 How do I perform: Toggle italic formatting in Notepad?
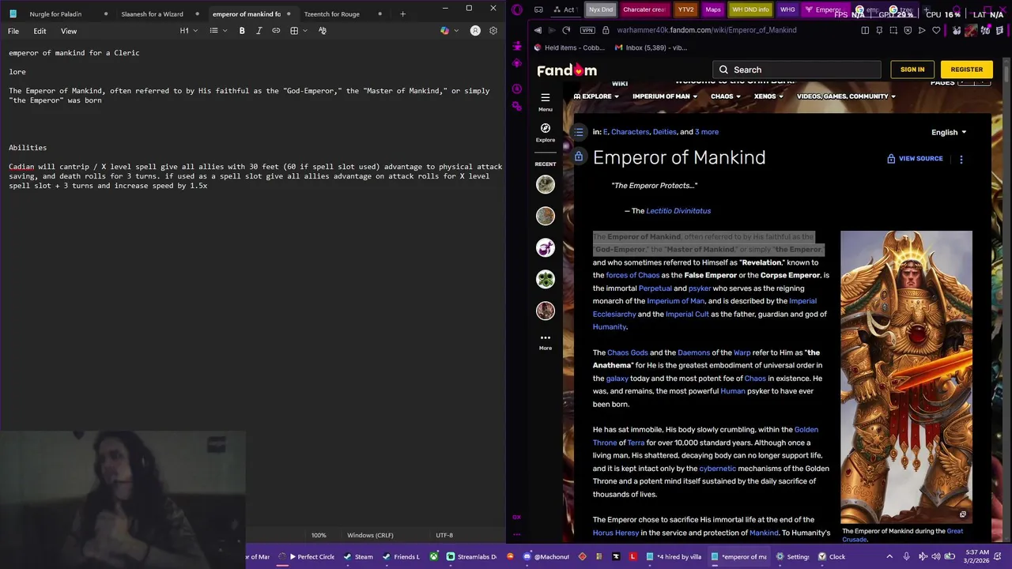[x=259, y=31]
